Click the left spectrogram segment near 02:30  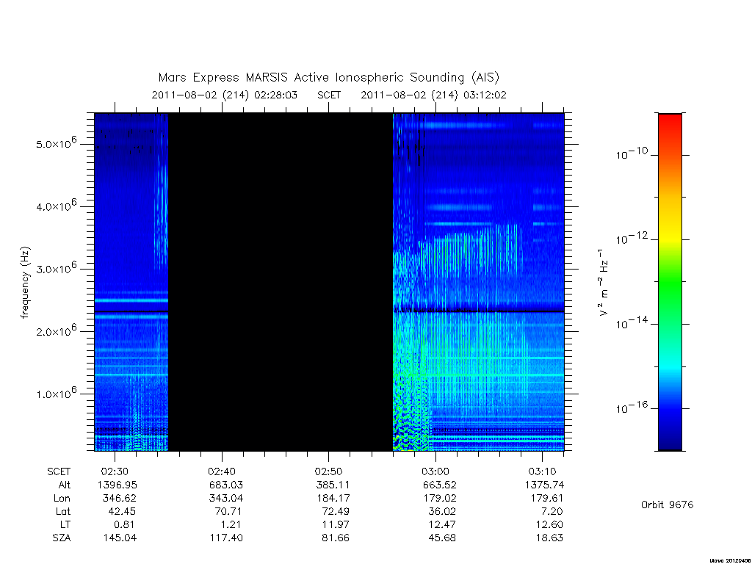[x=131, y=282]
